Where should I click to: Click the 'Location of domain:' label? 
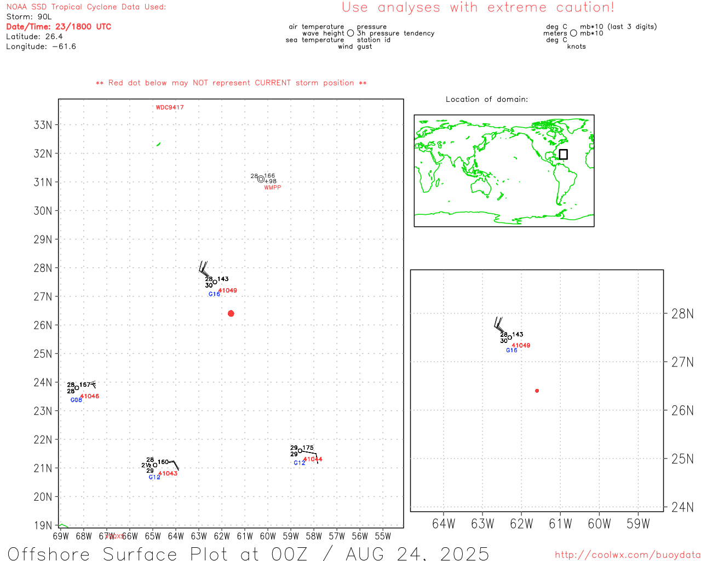[x=487, y=99]
